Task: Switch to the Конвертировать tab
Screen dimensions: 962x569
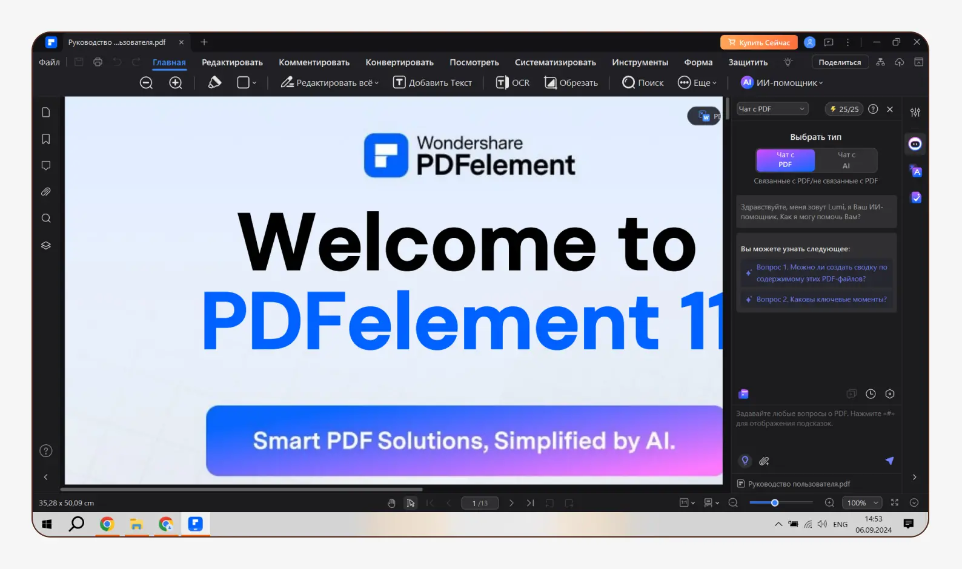Action: pyautogui.click(x=399, y=62)
